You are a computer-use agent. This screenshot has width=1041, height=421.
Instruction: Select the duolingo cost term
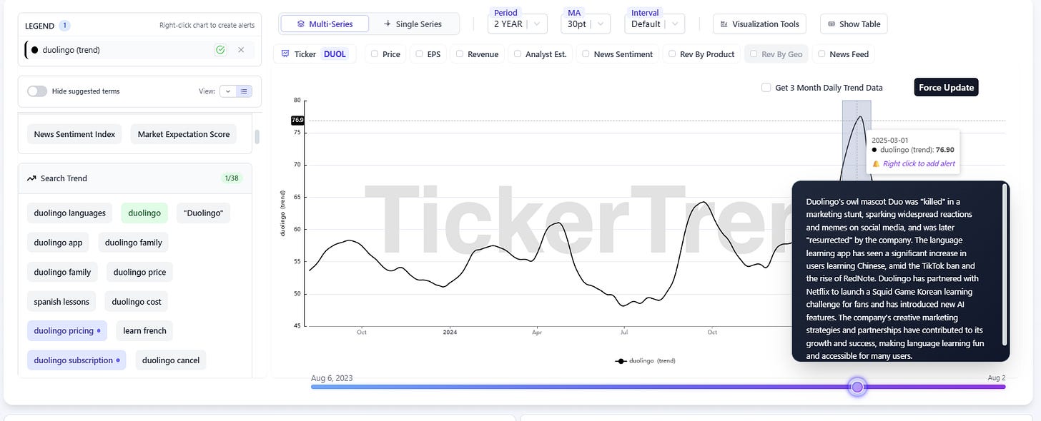tap(137, 302)
